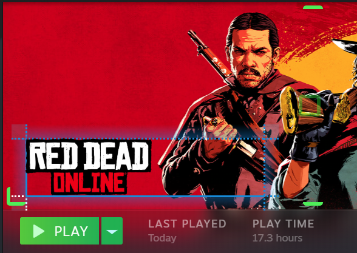Click the dotted blue right border line
The image size is (357, 253).
pos(265,167)
